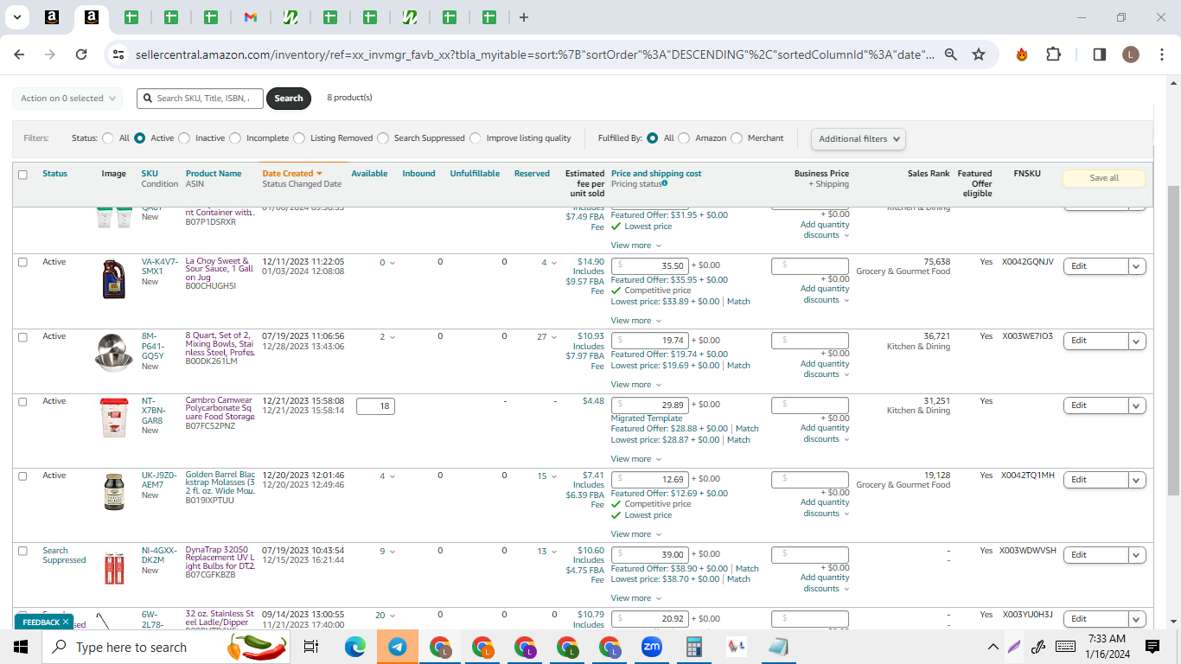Click the Windows taskbar search box
Viewport: 1181px width, 664px height.
point(166,647)
